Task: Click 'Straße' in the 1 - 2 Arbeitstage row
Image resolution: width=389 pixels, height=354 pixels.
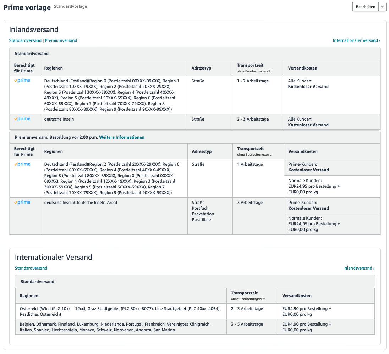Action: pyautogui.click(x=198, y=81)
